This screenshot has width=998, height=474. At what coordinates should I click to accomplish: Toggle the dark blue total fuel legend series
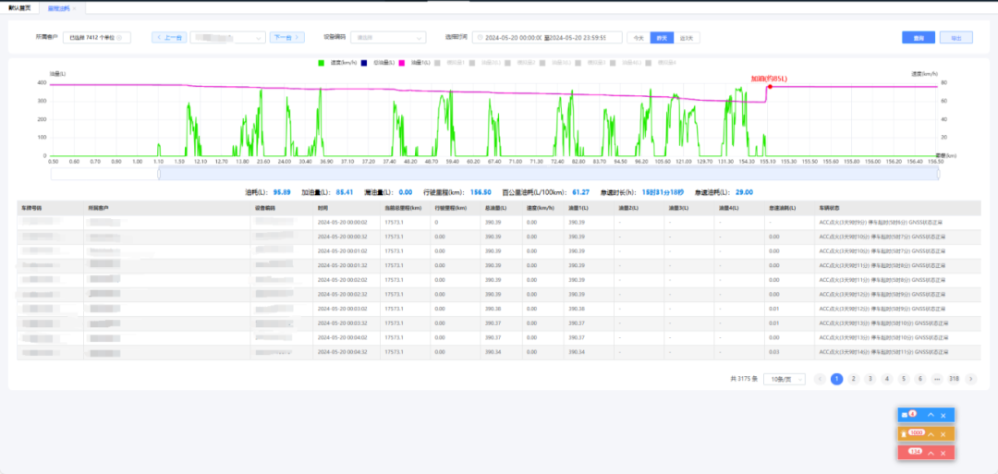point(379,62)
